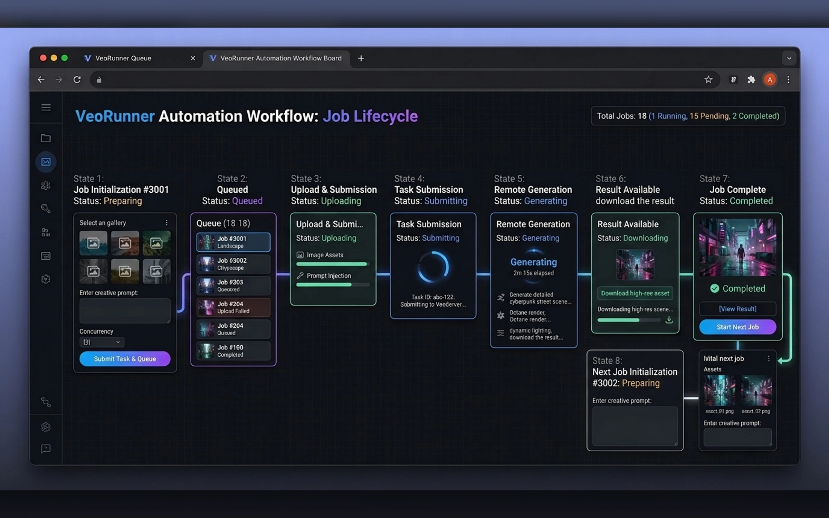Open options menu of Mital next job card
The height and width of the screenshot is (518, 829).
pos(769,358)
